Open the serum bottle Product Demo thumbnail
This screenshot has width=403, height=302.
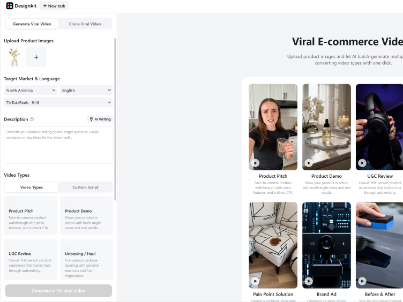point(326,127)
